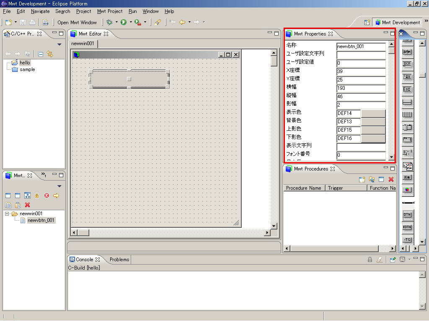Screen dimensions: 429x321
Task: Click the Scroll Lock icon in Console
Action: [370, 260]
